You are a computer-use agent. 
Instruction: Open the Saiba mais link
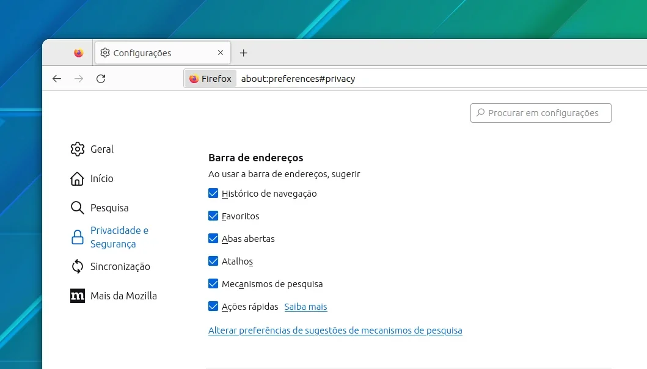tap(305, 307)
